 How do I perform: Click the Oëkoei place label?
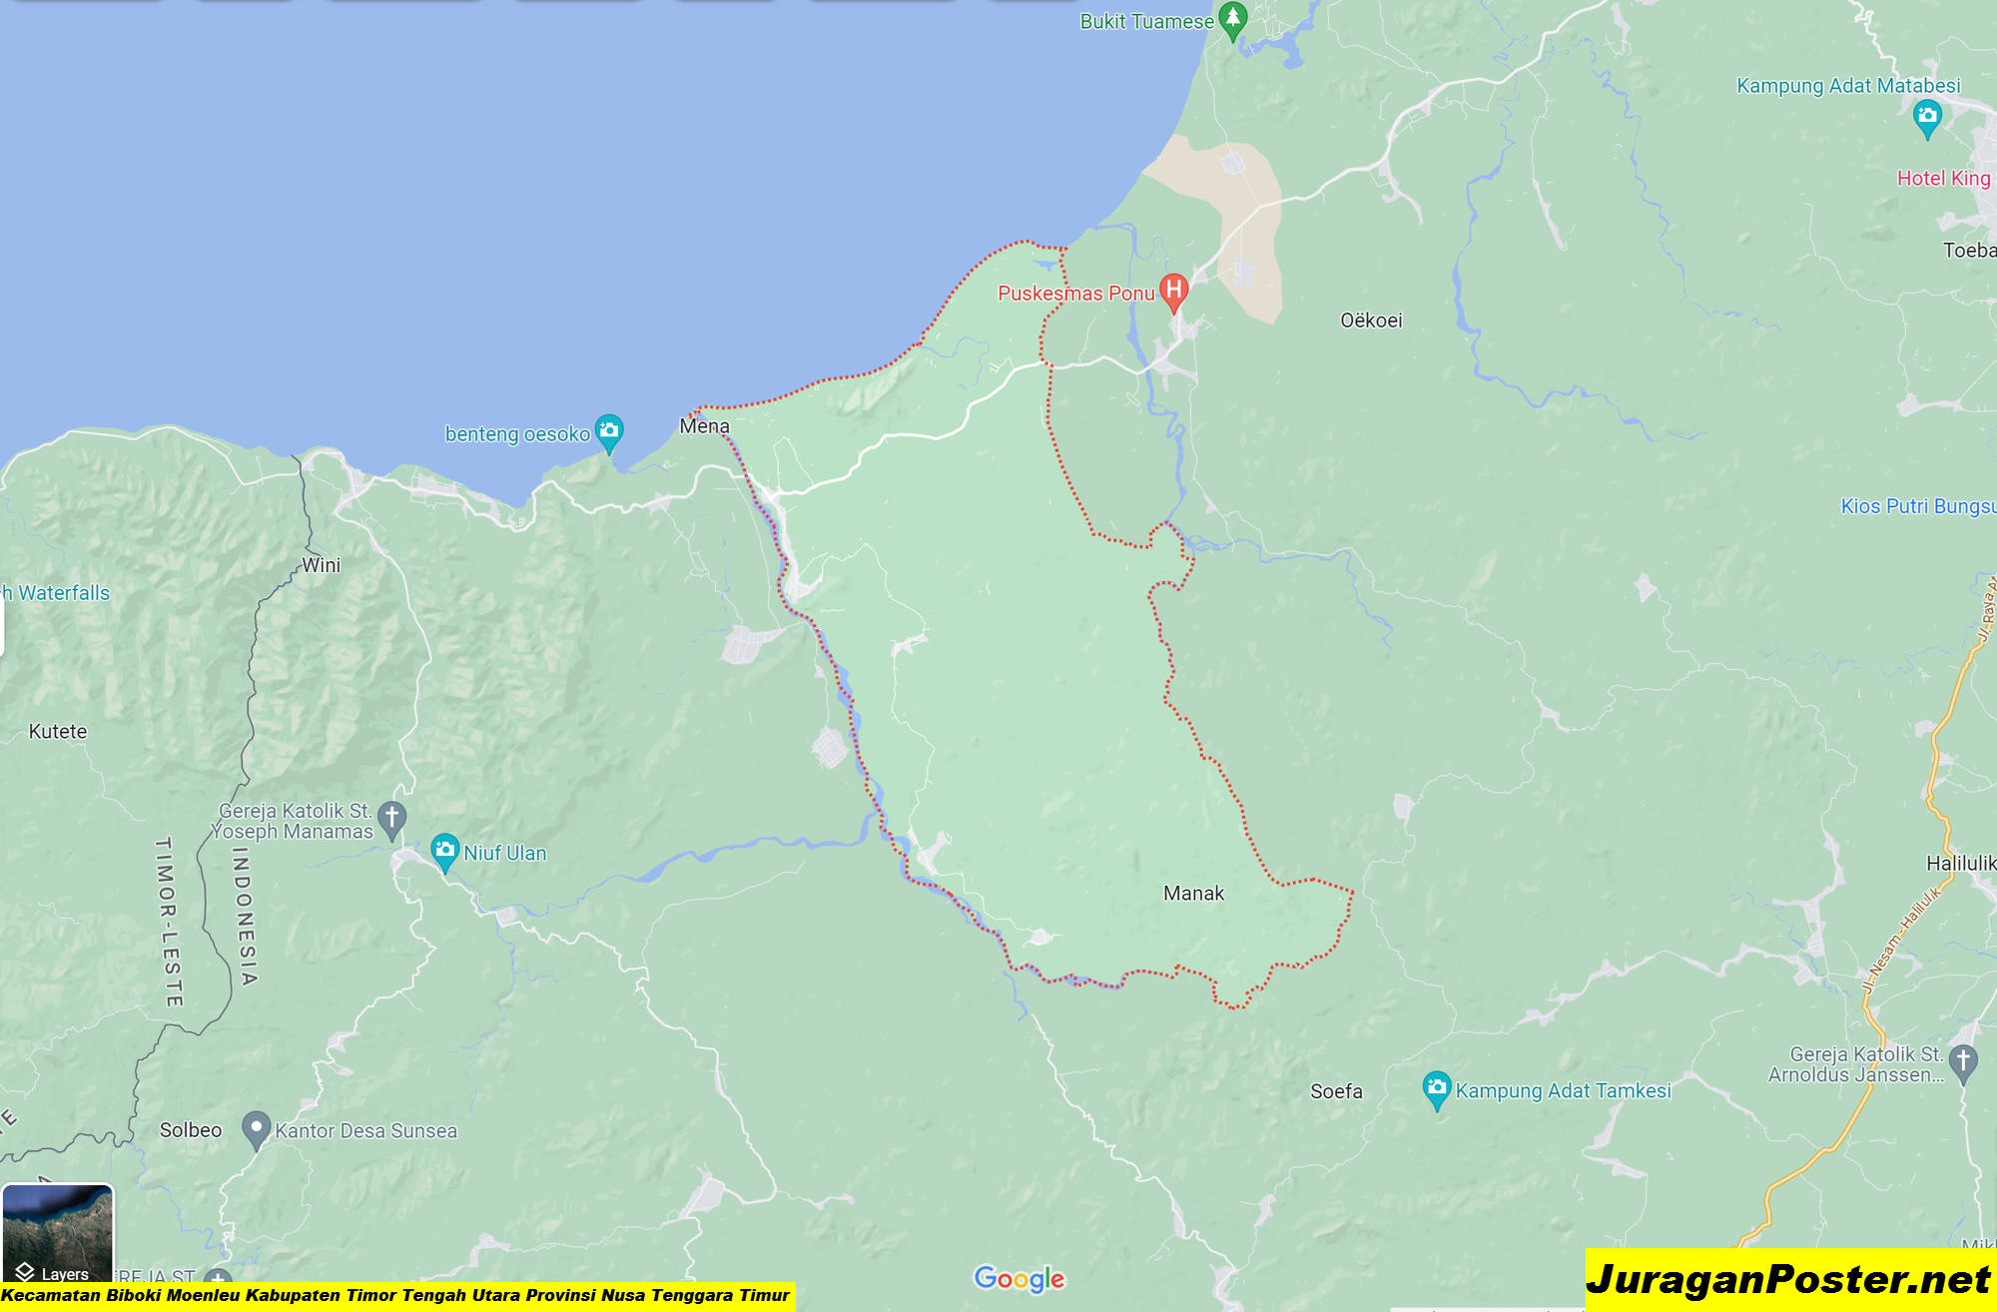click(x=1371, y=320)
